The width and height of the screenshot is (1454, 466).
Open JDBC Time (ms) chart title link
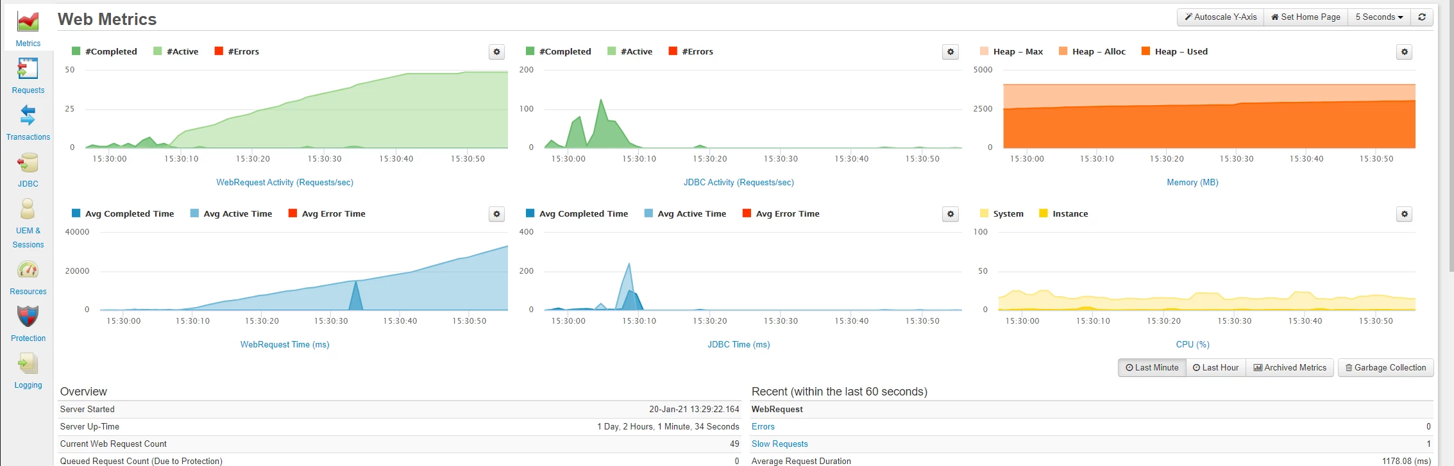tap(738, 345)
